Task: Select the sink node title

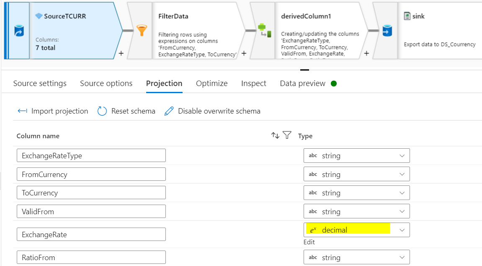Action: click(418, 16)
